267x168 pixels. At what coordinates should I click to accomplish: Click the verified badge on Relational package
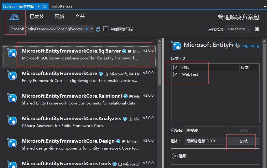pos(125,96)
